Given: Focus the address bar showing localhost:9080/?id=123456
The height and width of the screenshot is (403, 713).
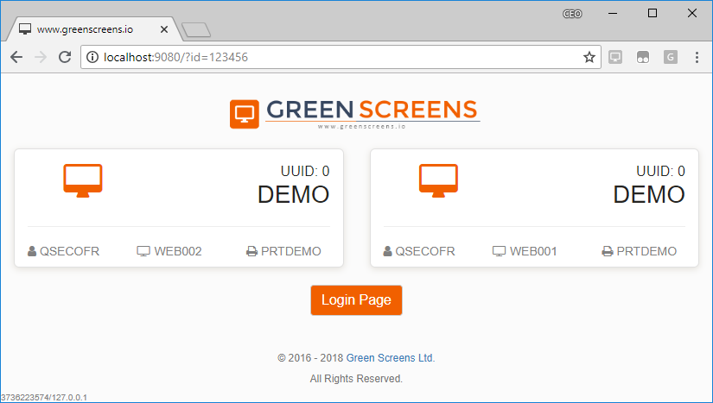Looking at the screenshot, I should click(341, 57).
